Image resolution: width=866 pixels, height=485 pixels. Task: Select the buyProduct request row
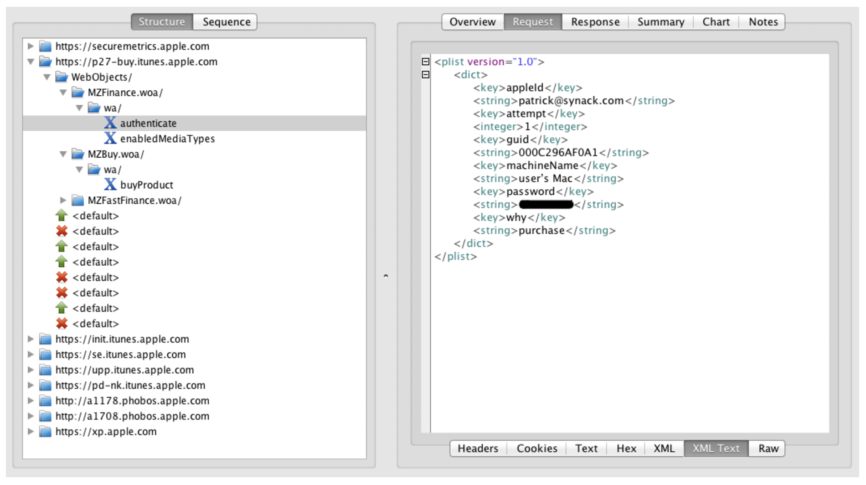[x=195, y=185]
